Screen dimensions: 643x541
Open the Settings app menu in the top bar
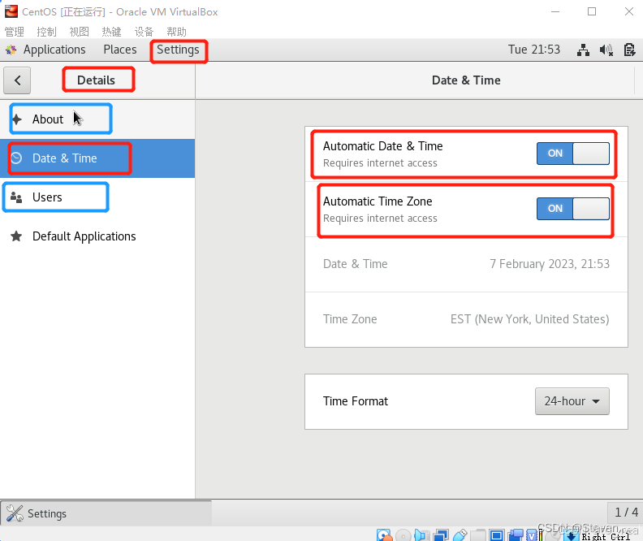point(178,50)
